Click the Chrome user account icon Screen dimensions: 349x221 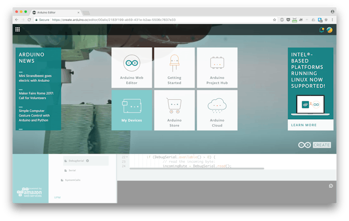[332, 12]
